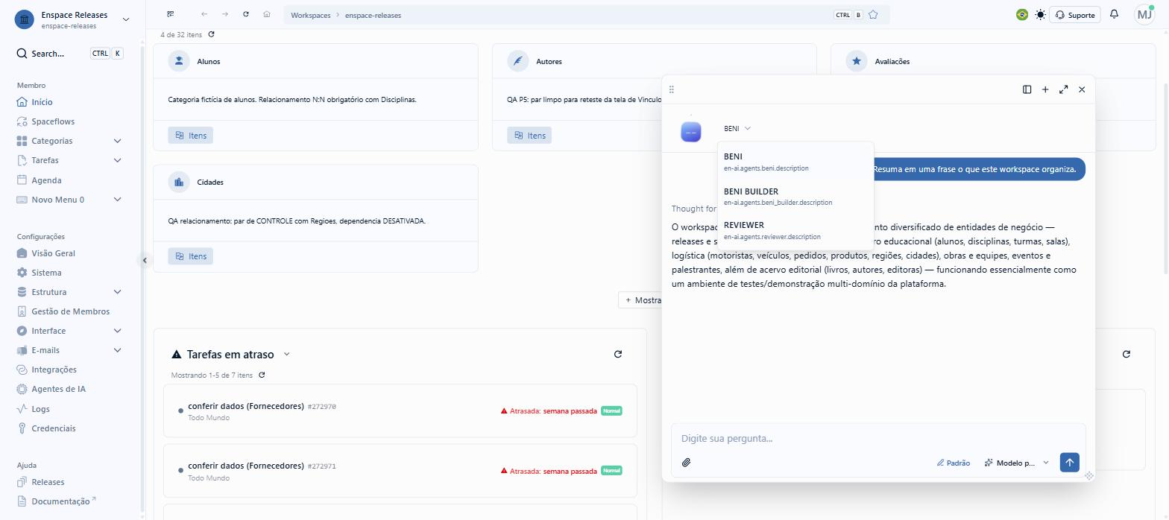Screen dimensions: 1169x520
Task: Open the Modelo model selector dropdown
Action: coord(1017,463)
